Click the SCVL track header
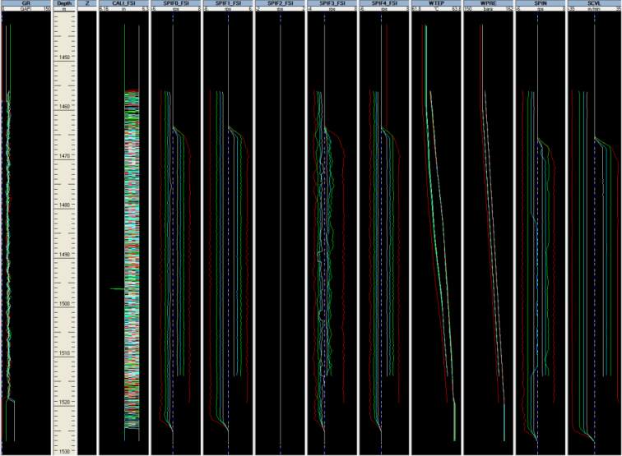Image resolution: width=622 pixels, height=456 pixels. [593, 3]
